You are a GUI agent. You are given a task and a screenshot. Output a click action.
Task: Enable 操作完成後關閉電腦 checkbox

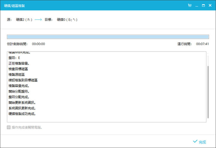point(9,128)
